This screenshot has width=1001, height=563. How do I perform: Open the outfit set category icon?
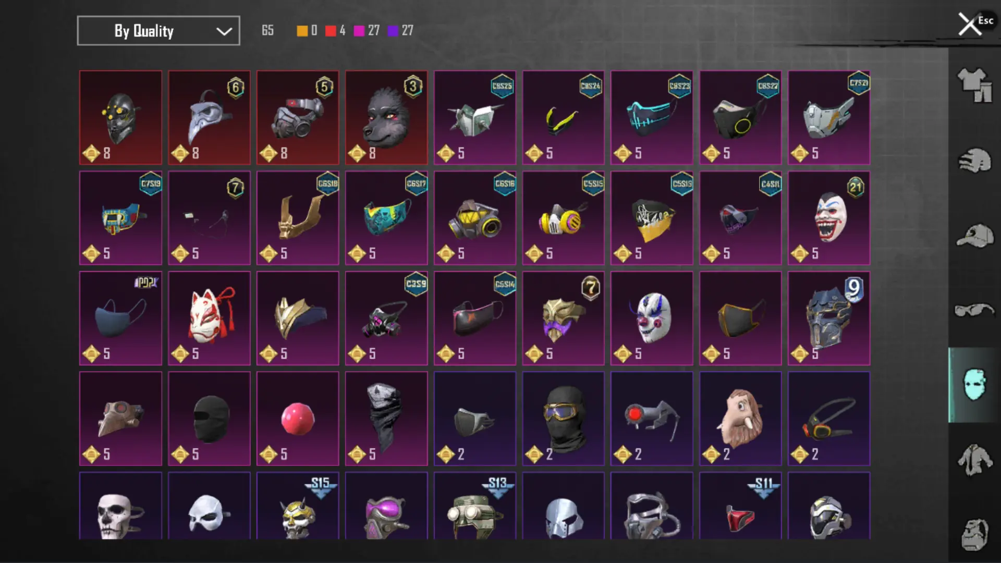(x=974, y=85)
